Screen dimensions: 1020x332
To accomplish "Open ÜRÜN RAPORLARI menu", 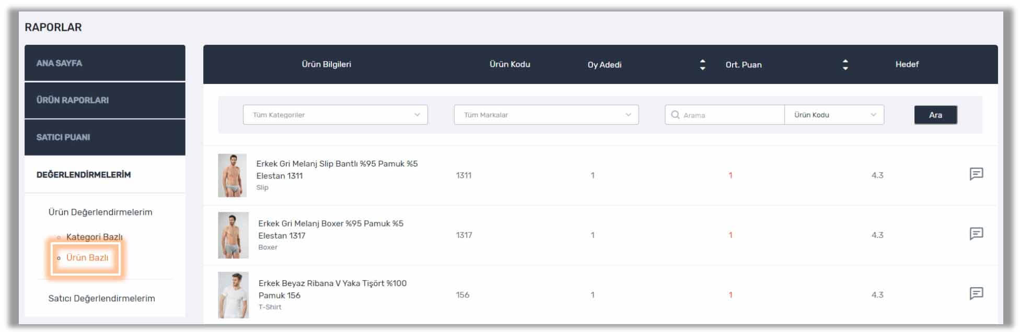I will pos(105,100).
